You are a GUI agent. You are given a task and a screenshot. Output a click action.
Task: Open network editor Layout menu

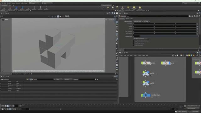(x=139, y=56)
